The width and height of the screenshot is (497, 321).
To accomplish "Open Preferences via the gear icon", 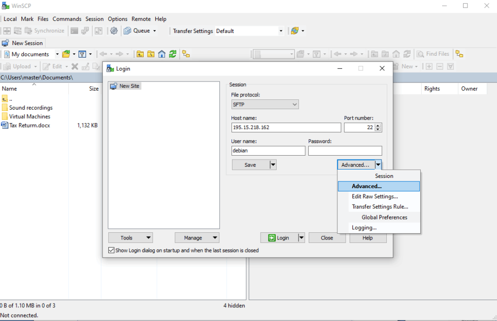I will (114, 31).
